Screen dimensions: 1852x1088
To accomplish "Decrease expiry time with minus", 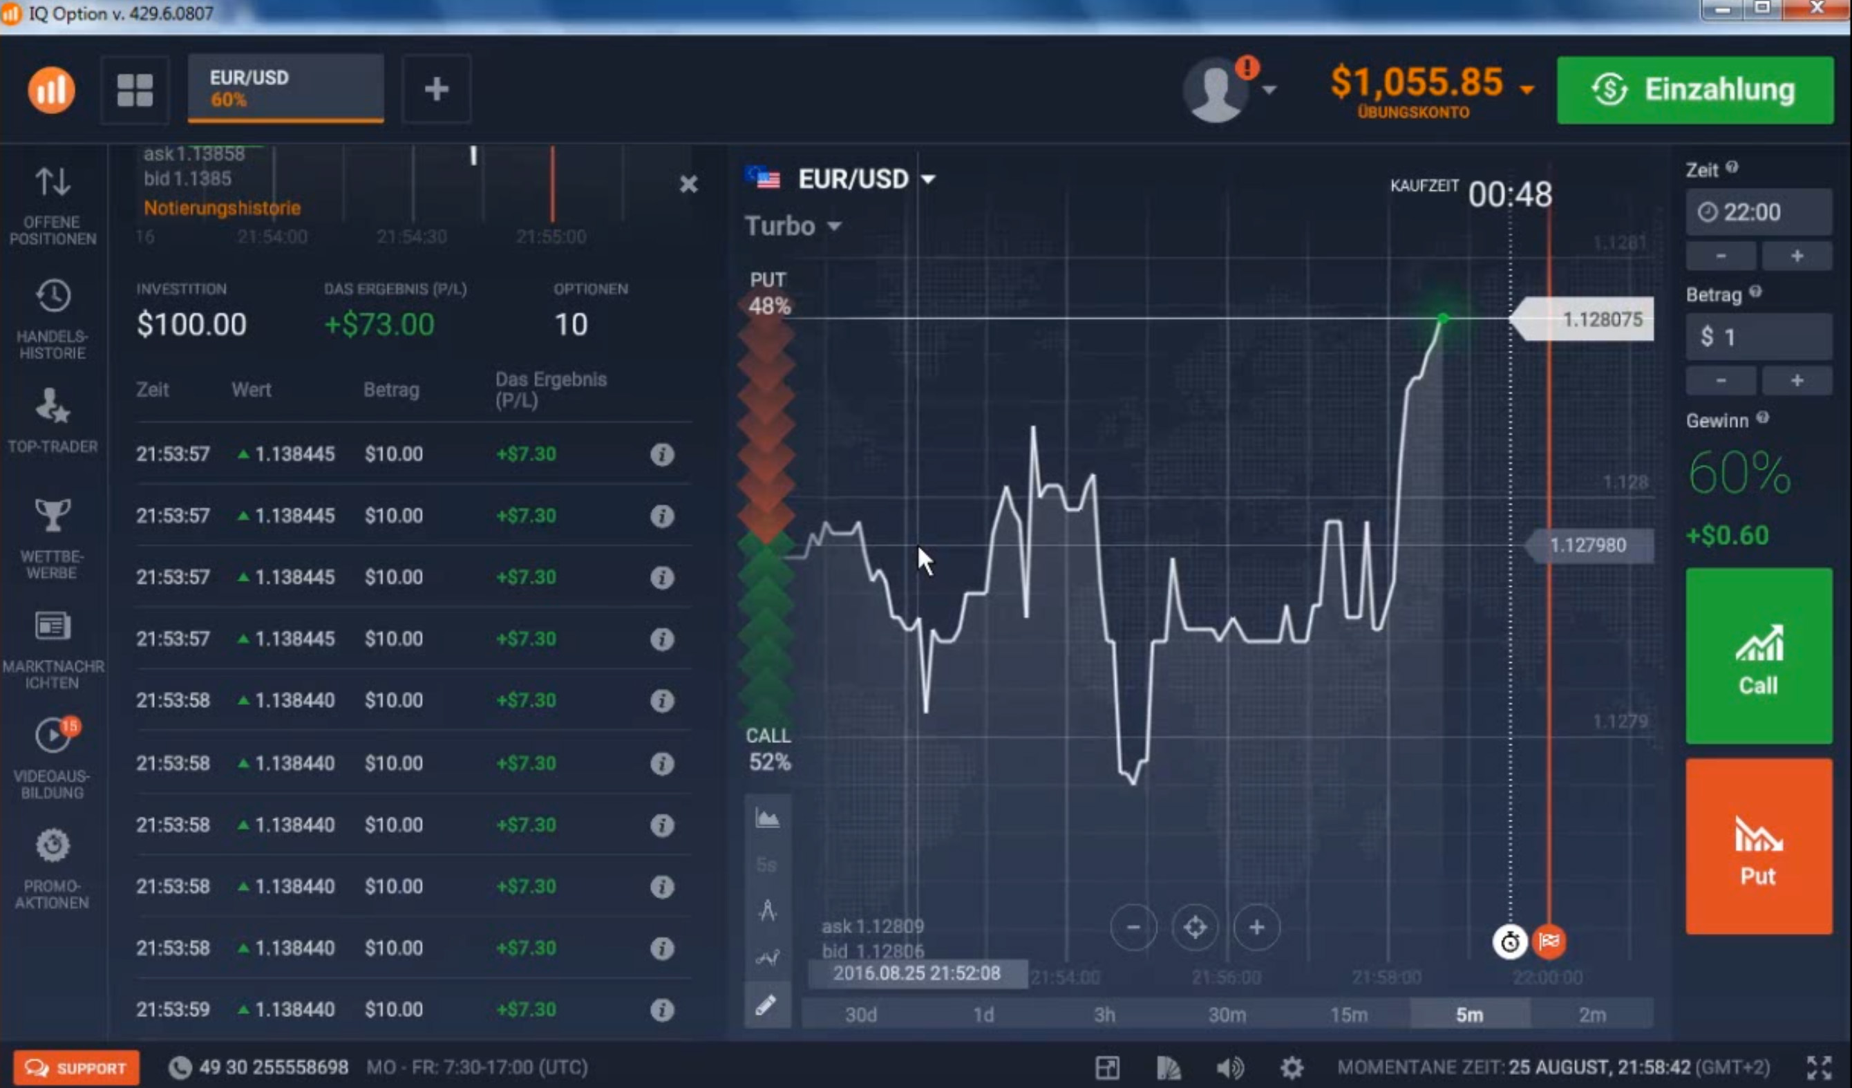I will coord(1721,256).
